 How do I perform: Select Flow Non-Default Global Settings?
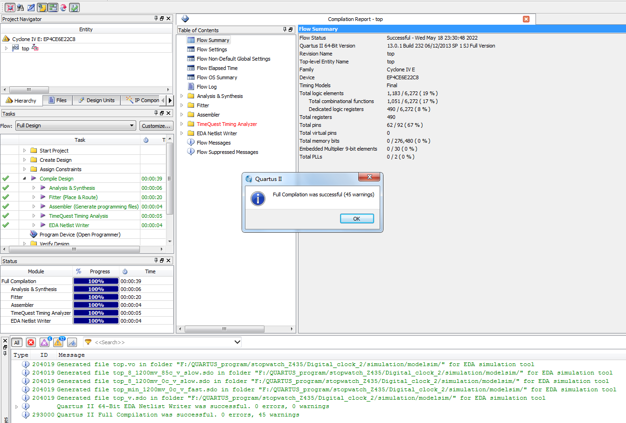[x=233, y=59]
